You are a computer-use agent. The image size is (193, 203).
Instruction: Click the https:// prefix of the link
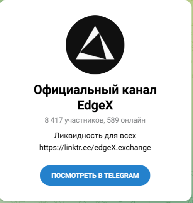(52, 147)
